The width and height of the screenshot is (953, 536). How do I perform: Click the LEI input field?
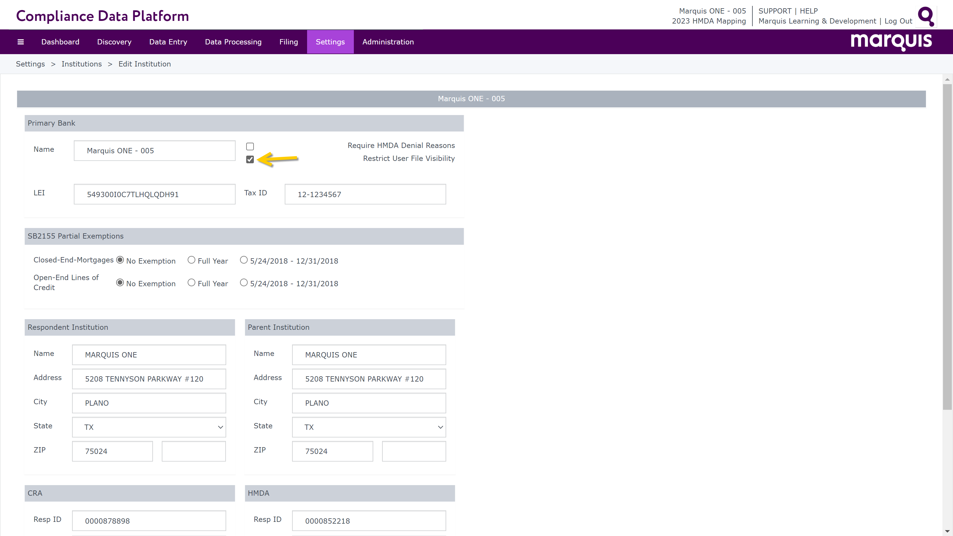155,194
